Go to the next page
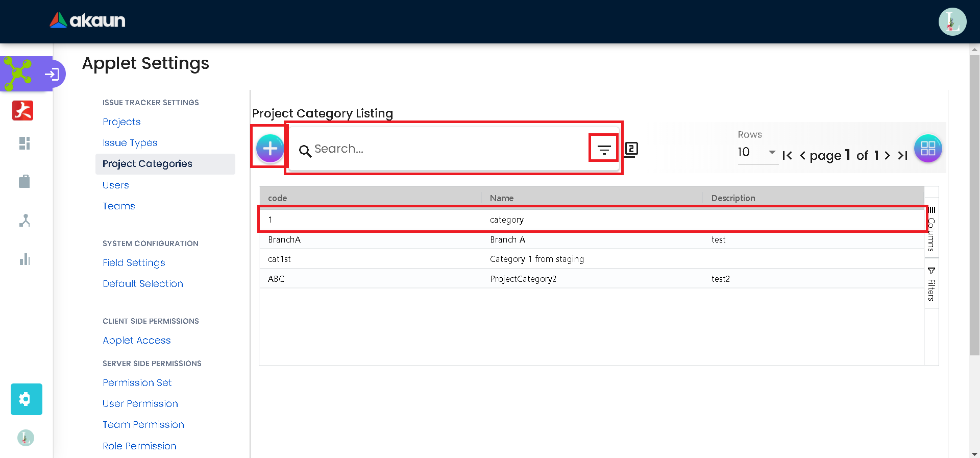 tap(887, 156)
